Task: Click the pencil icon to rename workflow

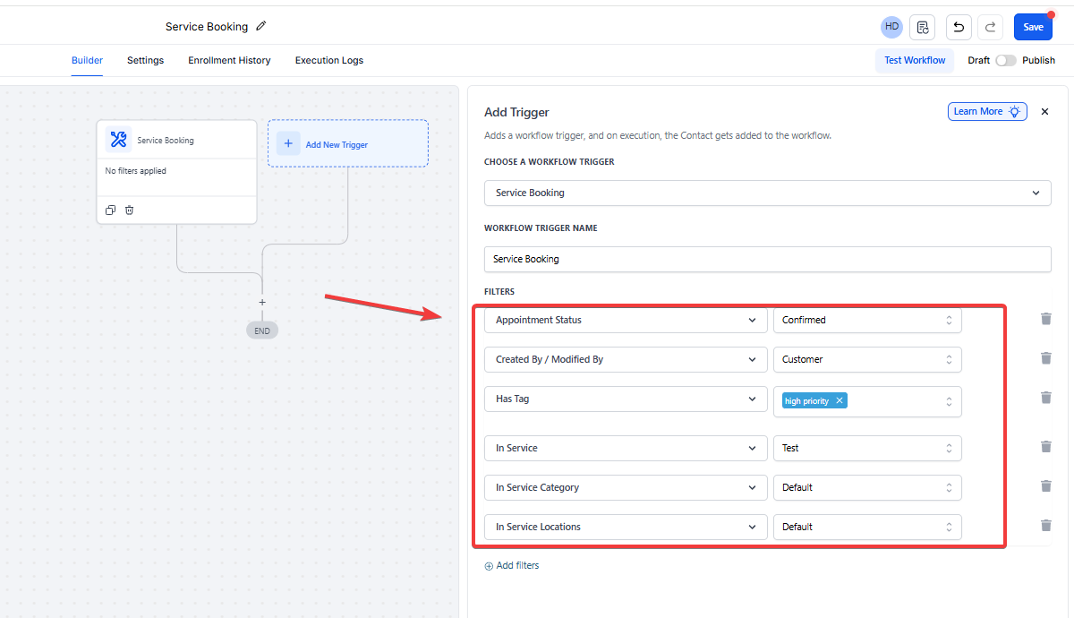Action: click(x=261, y=27)
